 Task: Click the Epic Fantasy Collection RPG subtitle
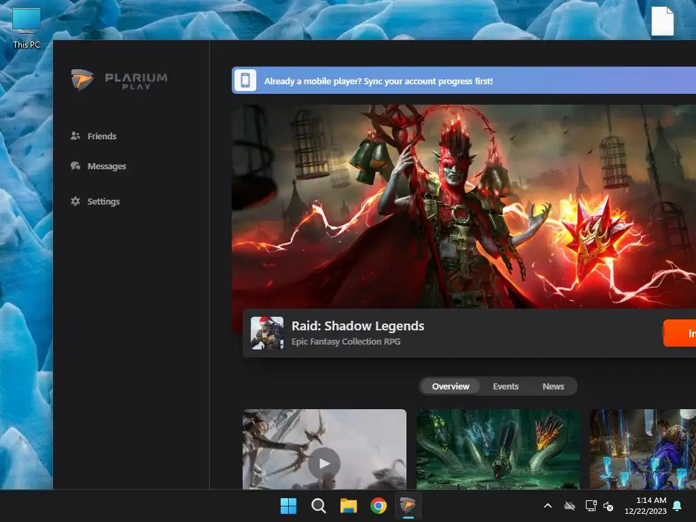(346, 342)
